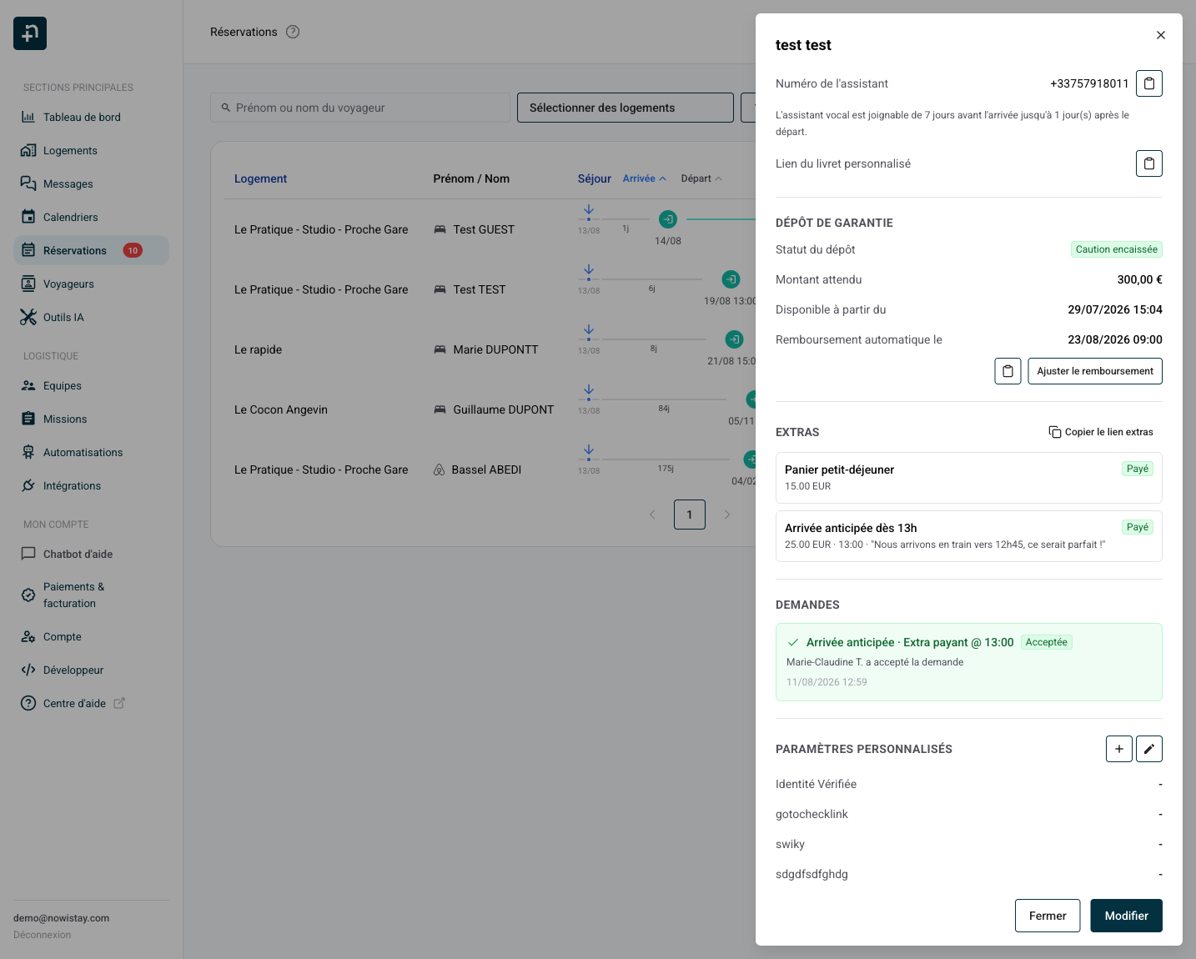
Task: Add a custom parameter with plus icon
Action: pos(1118,749)
